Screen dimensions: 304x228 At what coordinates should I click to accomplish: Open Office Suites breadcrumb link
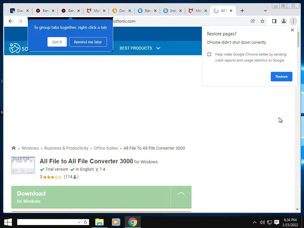[106, 148]
